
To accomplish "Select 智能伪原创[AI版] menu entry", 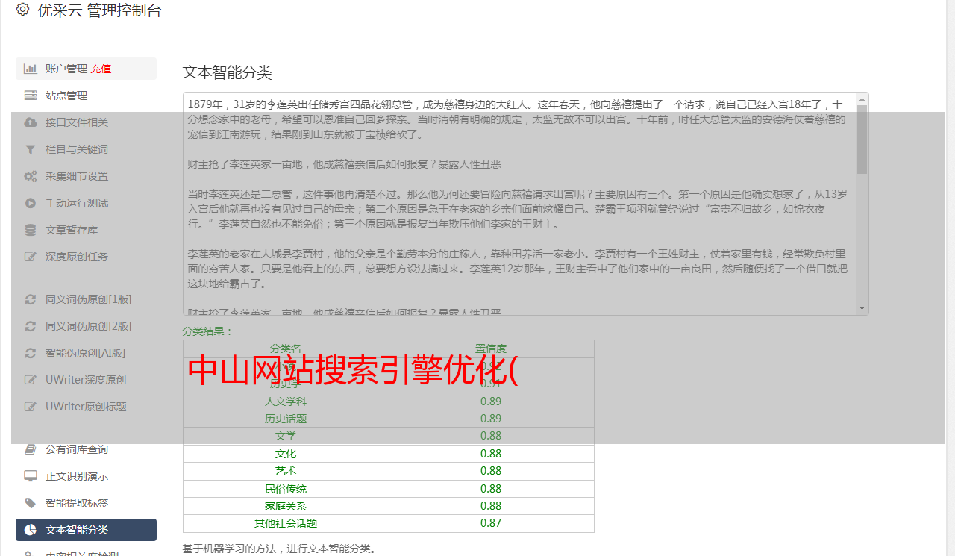I will point(85,353).
